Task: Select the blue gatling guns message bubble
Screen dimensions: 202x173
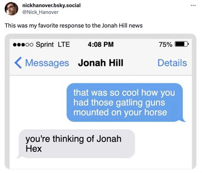Action: [125, 102]
